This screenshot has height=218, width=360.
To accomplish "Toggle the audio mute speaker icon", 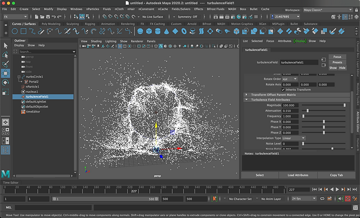I will 340,199.
